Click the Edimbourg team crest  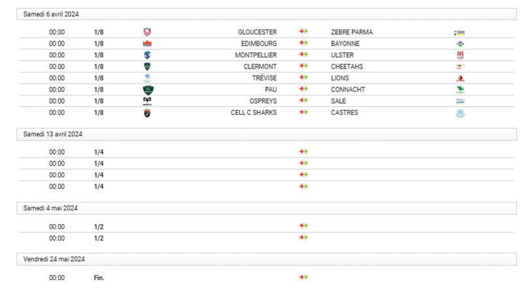point(147,44)
